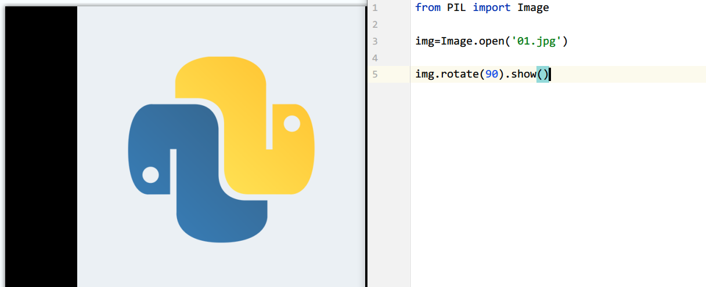Click line number 1 in gutter
This screenshot has width=706, height=287.
point(374,8)
